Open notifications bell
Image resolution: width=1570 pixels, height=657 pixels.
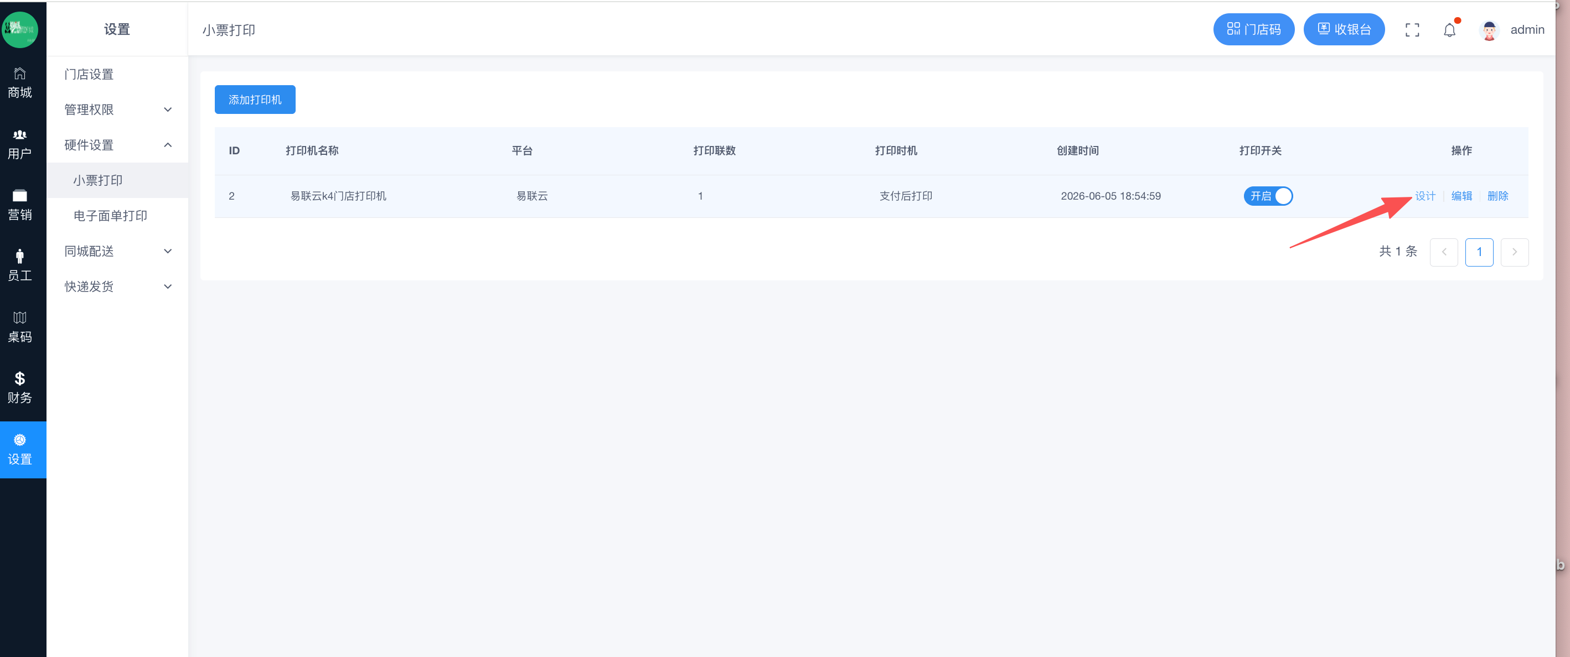click(x=1449, y=30)
